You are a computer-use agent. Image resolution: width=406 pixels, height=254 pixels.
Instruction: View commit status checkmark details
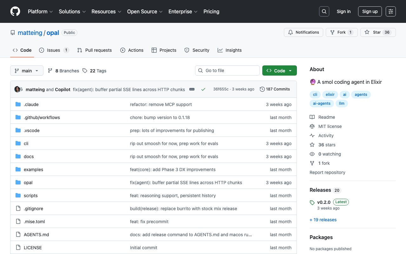[x=203, y=89]
